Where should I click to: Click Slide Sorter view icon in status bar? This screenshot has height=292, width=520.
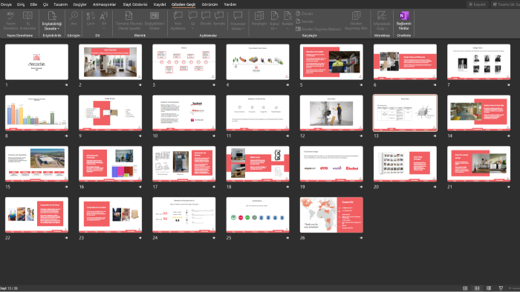[477, 288]
